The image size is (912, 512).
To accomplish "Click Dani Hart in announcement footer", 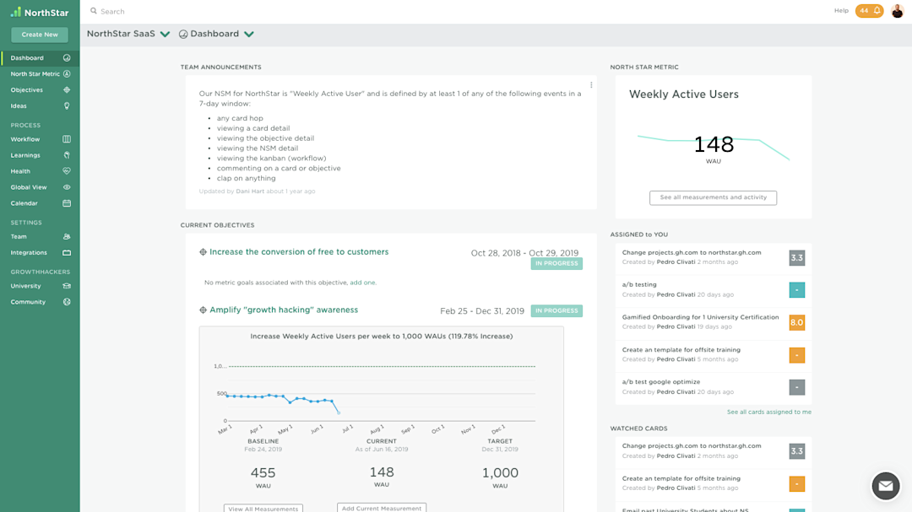I will coord(250,191).
